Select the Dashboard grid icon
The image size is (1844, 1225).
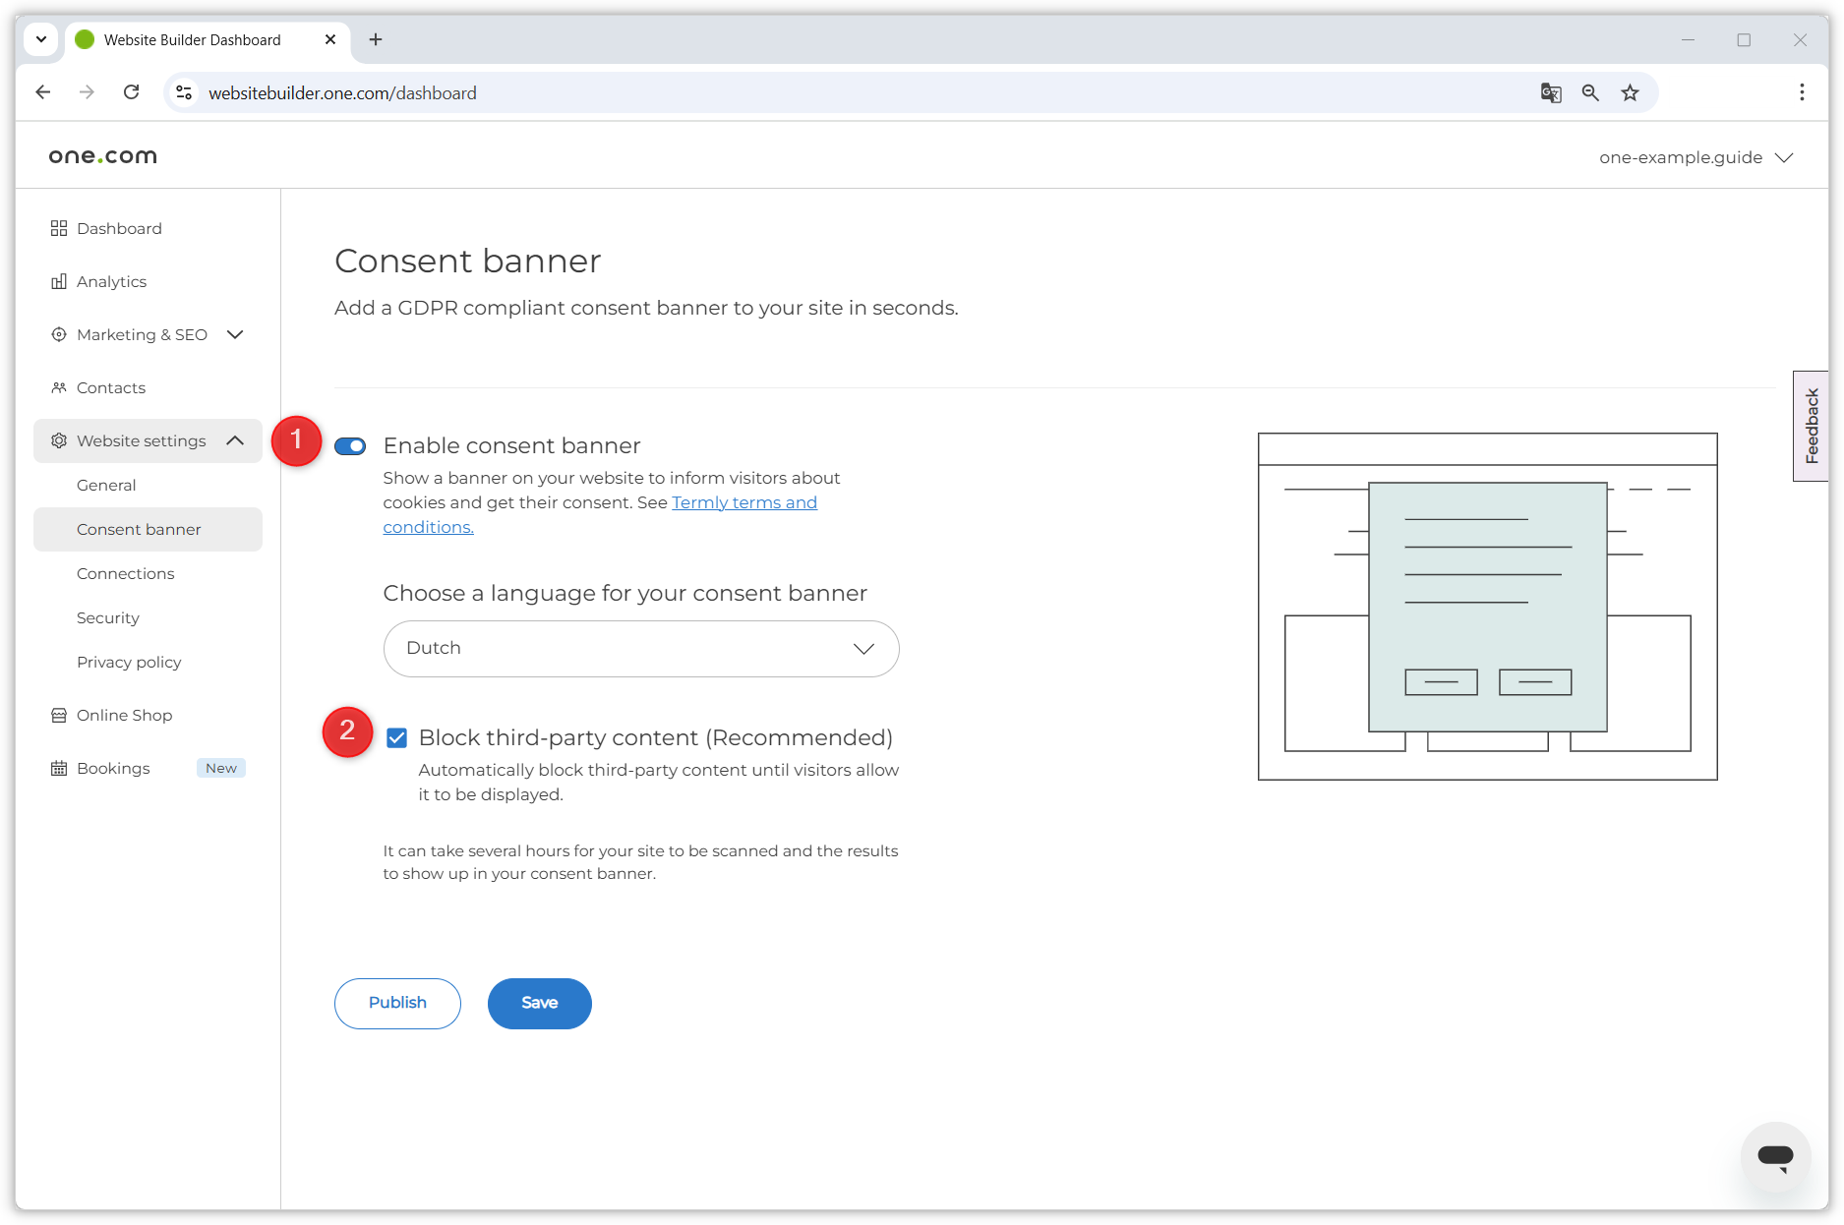point(58,227)
